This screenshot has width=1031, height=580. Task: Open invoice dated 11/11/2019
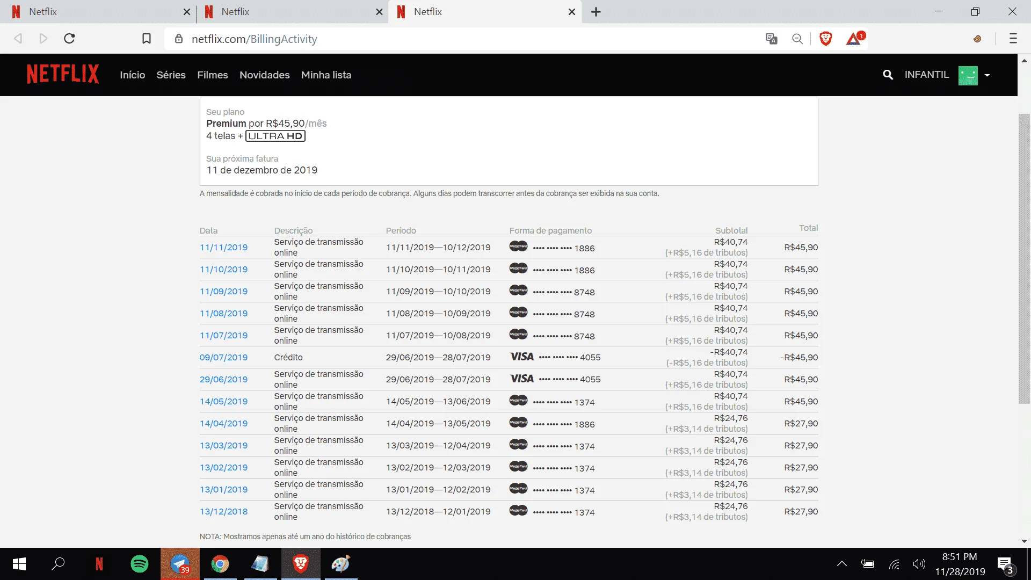223,248
